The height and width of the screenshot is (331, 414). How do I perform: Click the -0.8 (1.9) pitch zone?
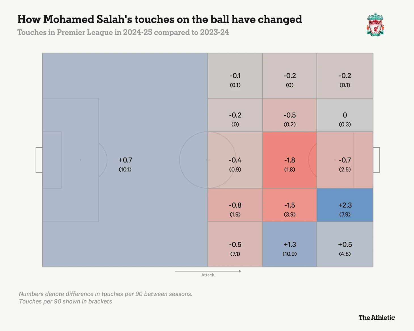coord(235,205)
